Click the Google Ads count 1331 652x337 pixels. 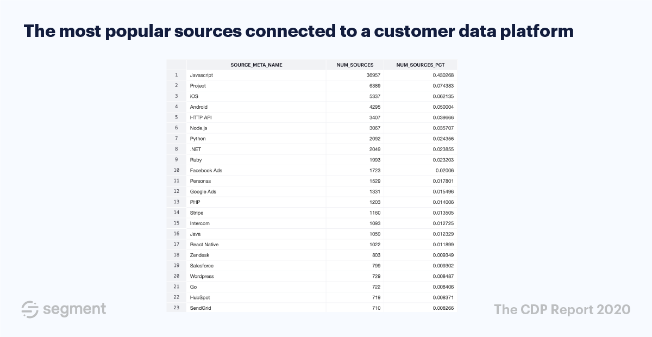374,192
